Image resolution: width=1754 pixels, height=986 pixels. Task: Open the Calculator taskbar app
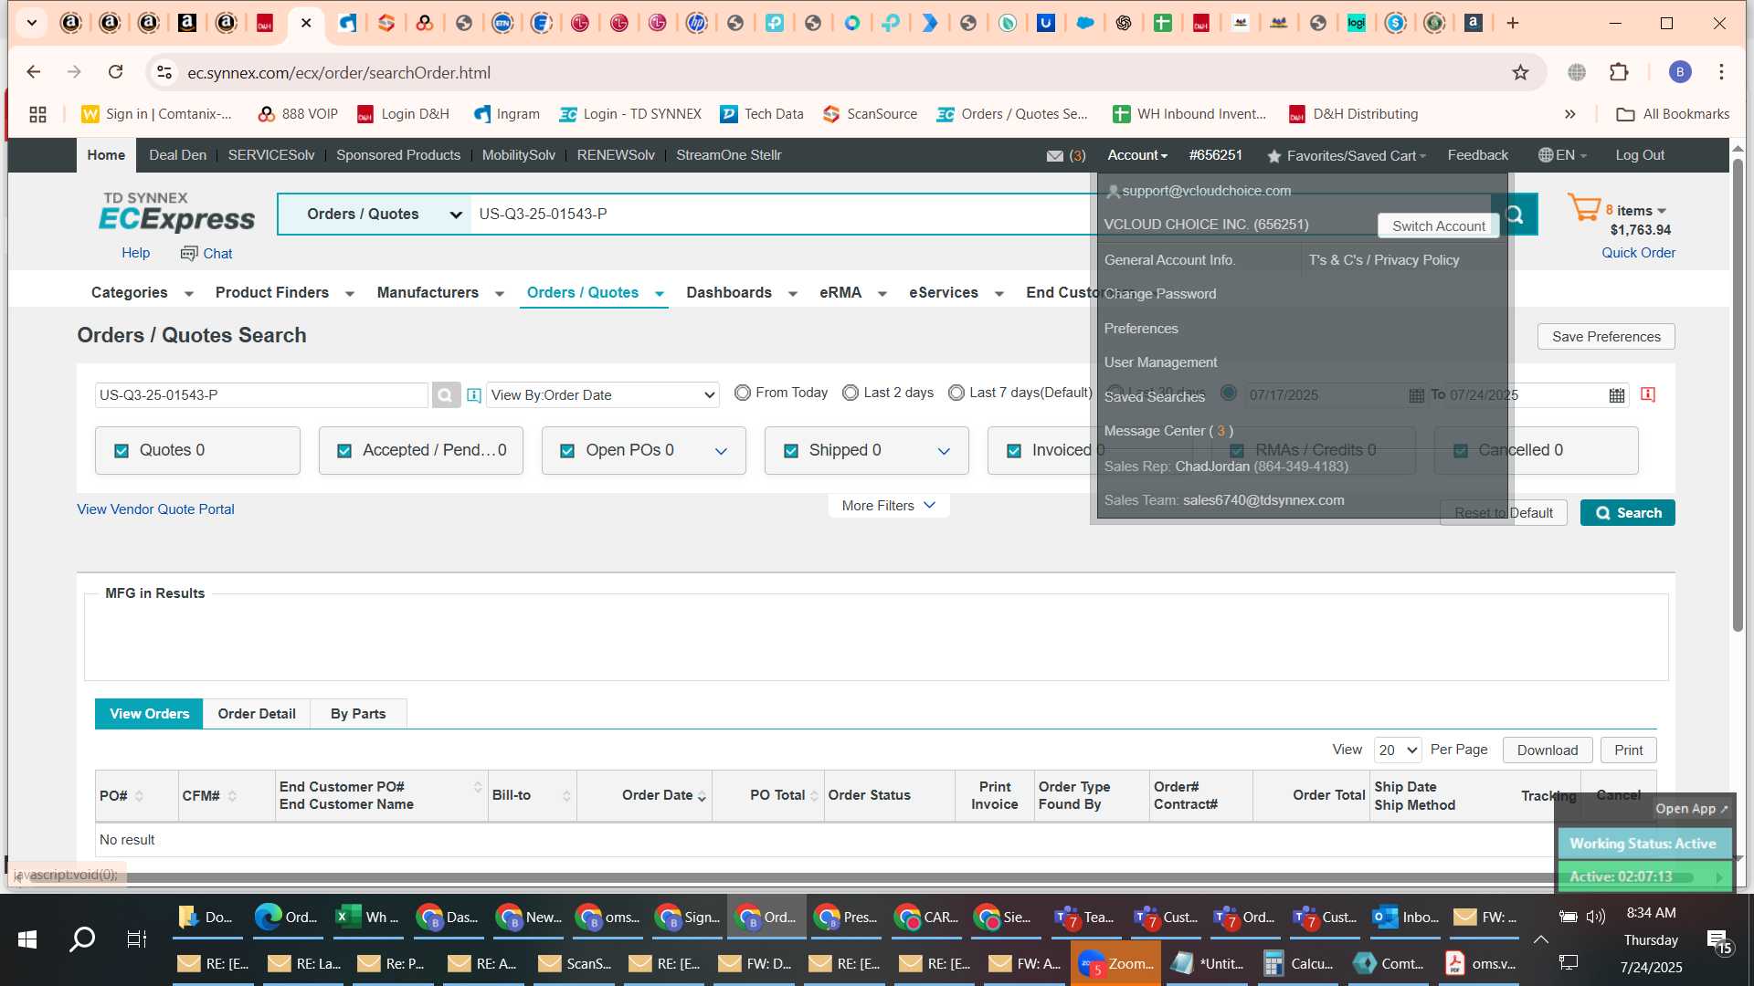pos(1297,963)
